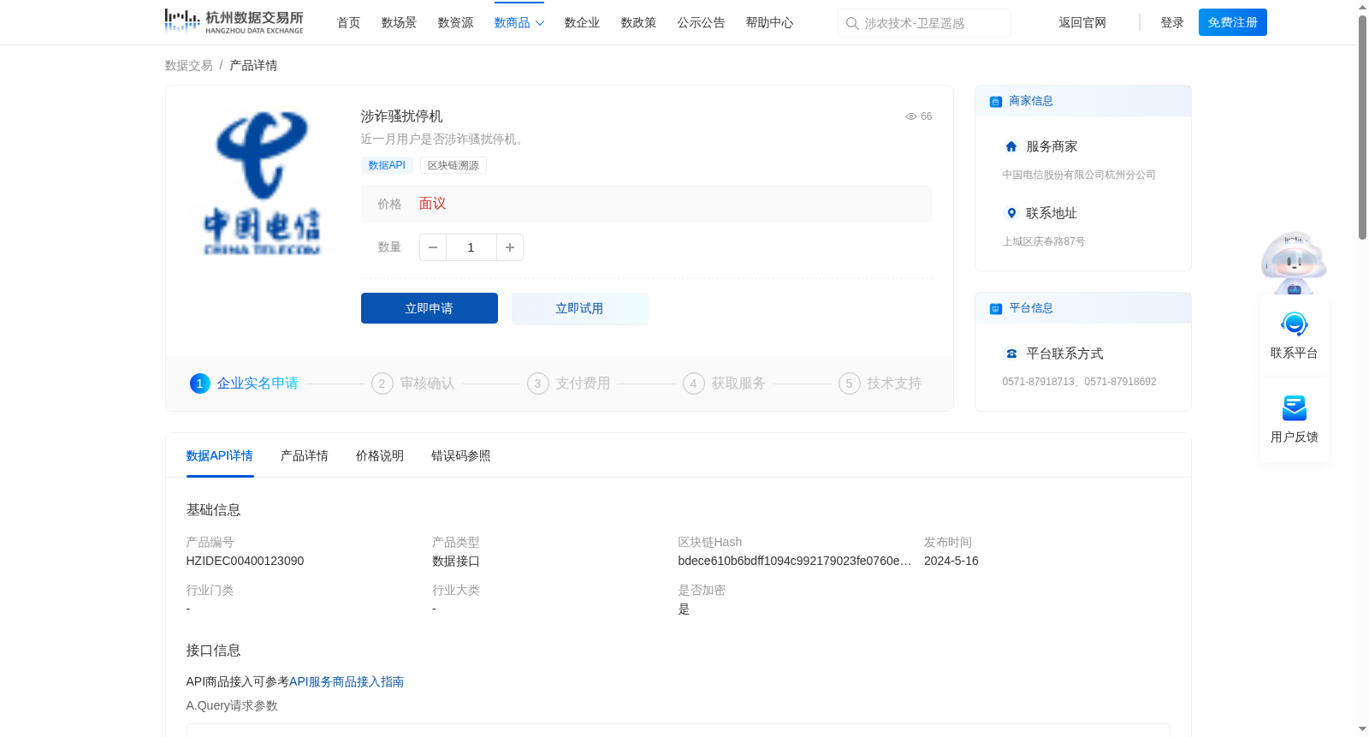
Task: Click the service merchant home icon
Action: (1011, 146)
